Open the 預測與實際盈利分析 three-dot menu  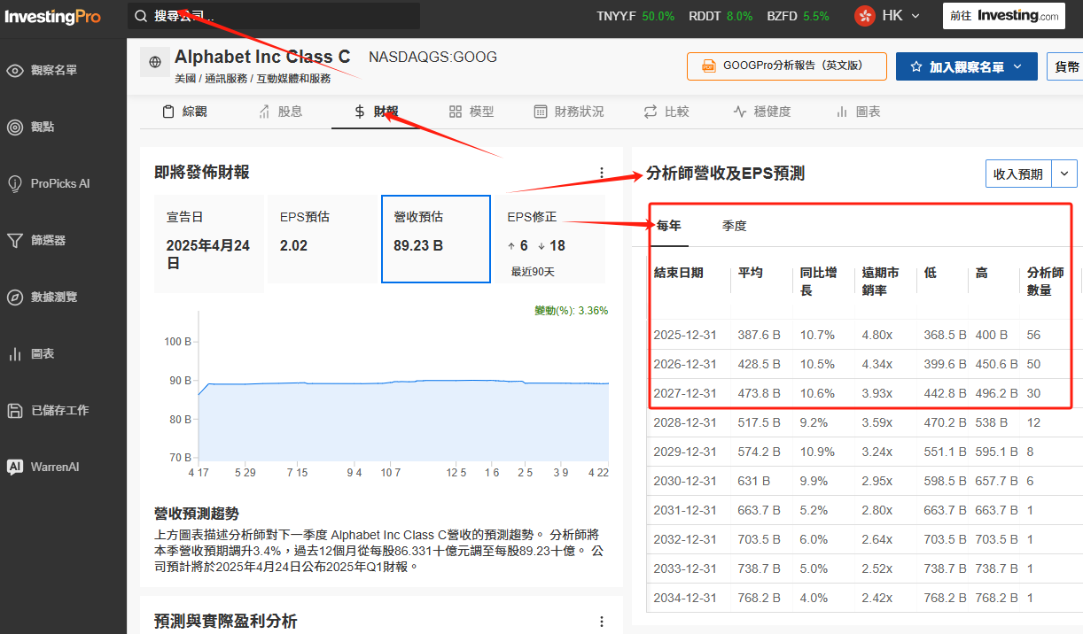pos(602,622)
